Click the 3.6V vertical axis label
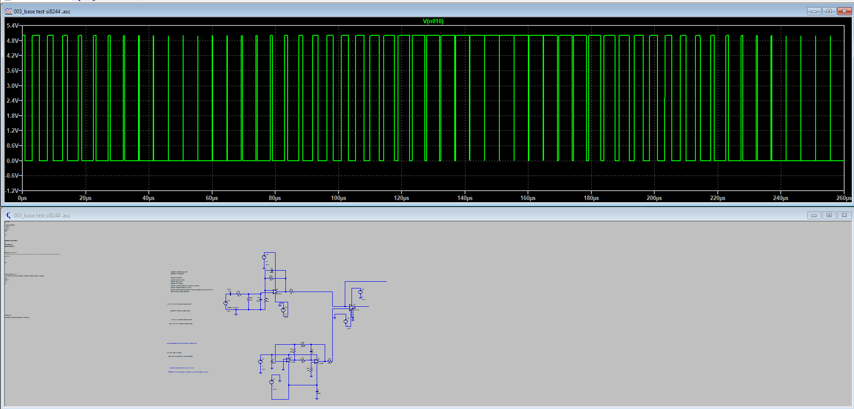The image size is (854, 409). tap(13, 71)
